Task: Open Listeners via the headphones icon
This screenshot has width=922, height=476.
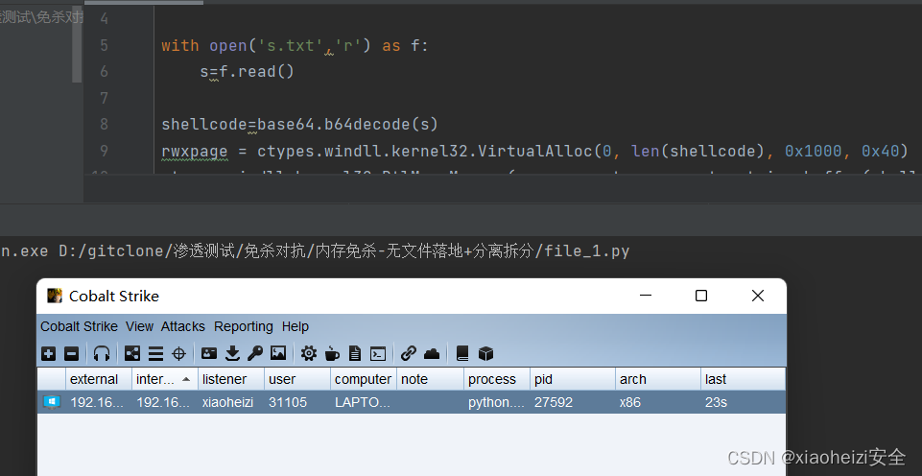Action: (102, 353)
